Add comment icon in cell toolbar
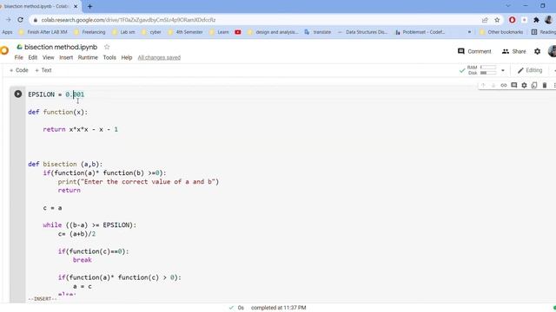 513,85
